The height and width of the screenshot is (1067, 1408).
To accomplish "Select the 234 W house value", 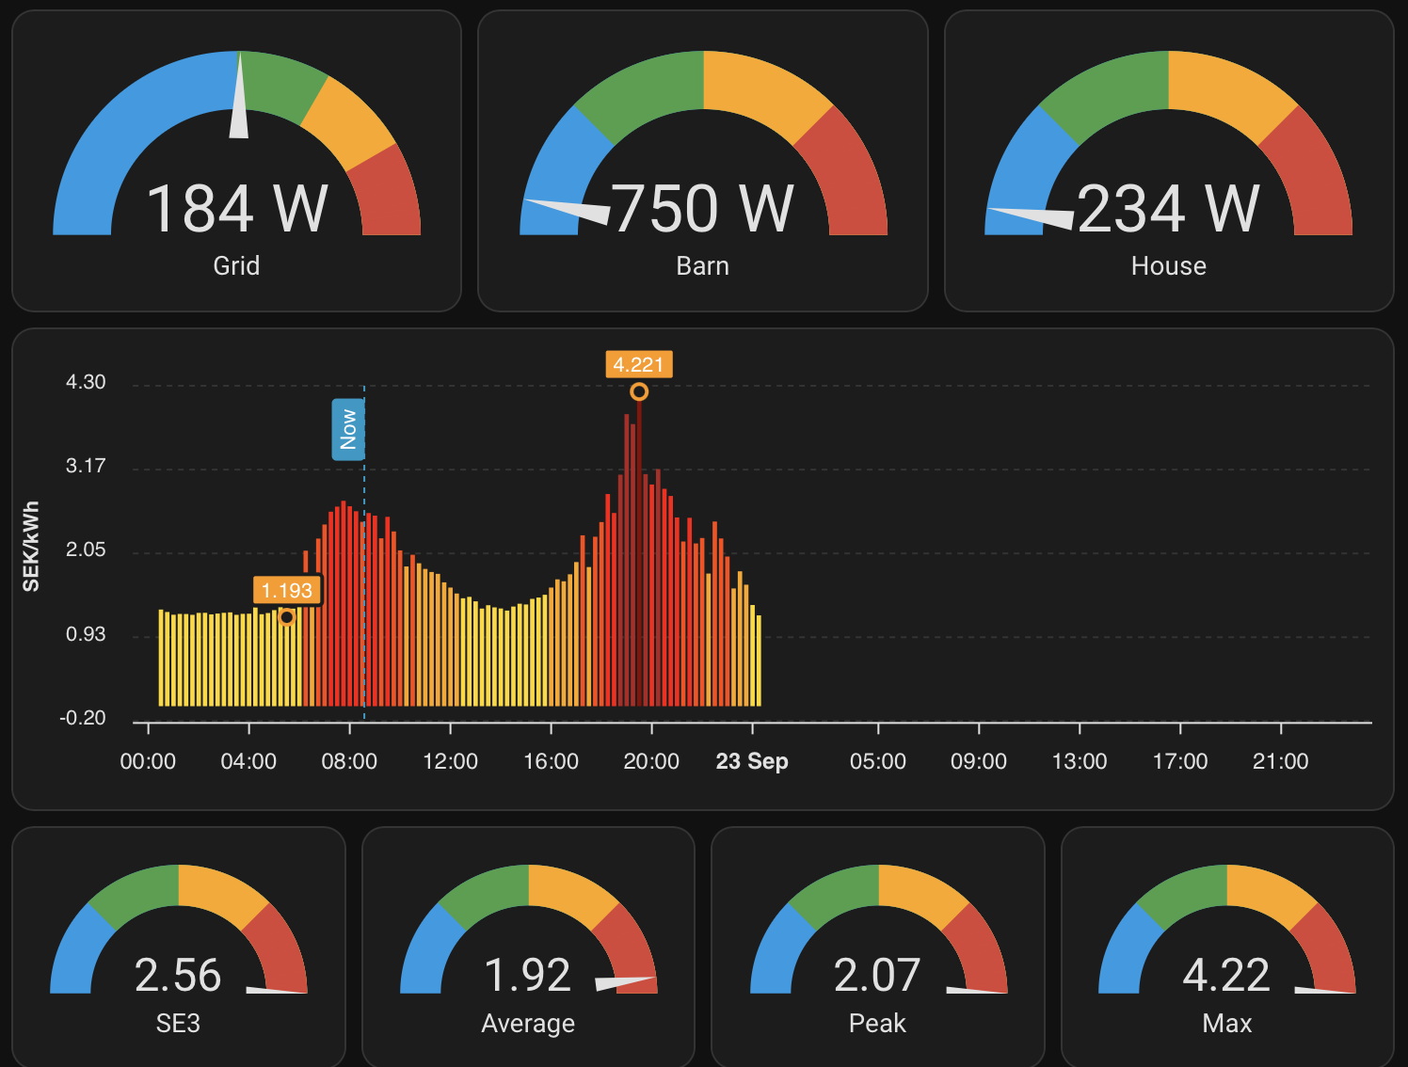I will coord(1168,209).
